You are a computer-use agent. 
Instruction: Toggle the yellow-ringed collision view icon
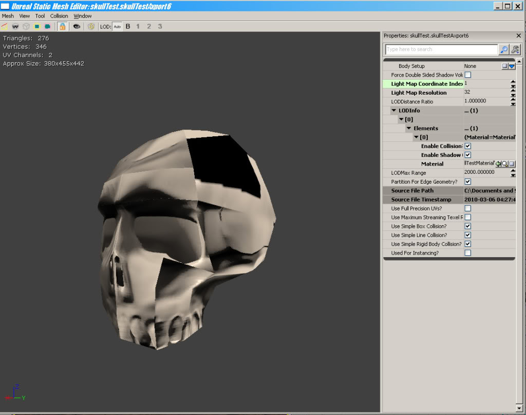pyautogui.click(x=37, y=26)
